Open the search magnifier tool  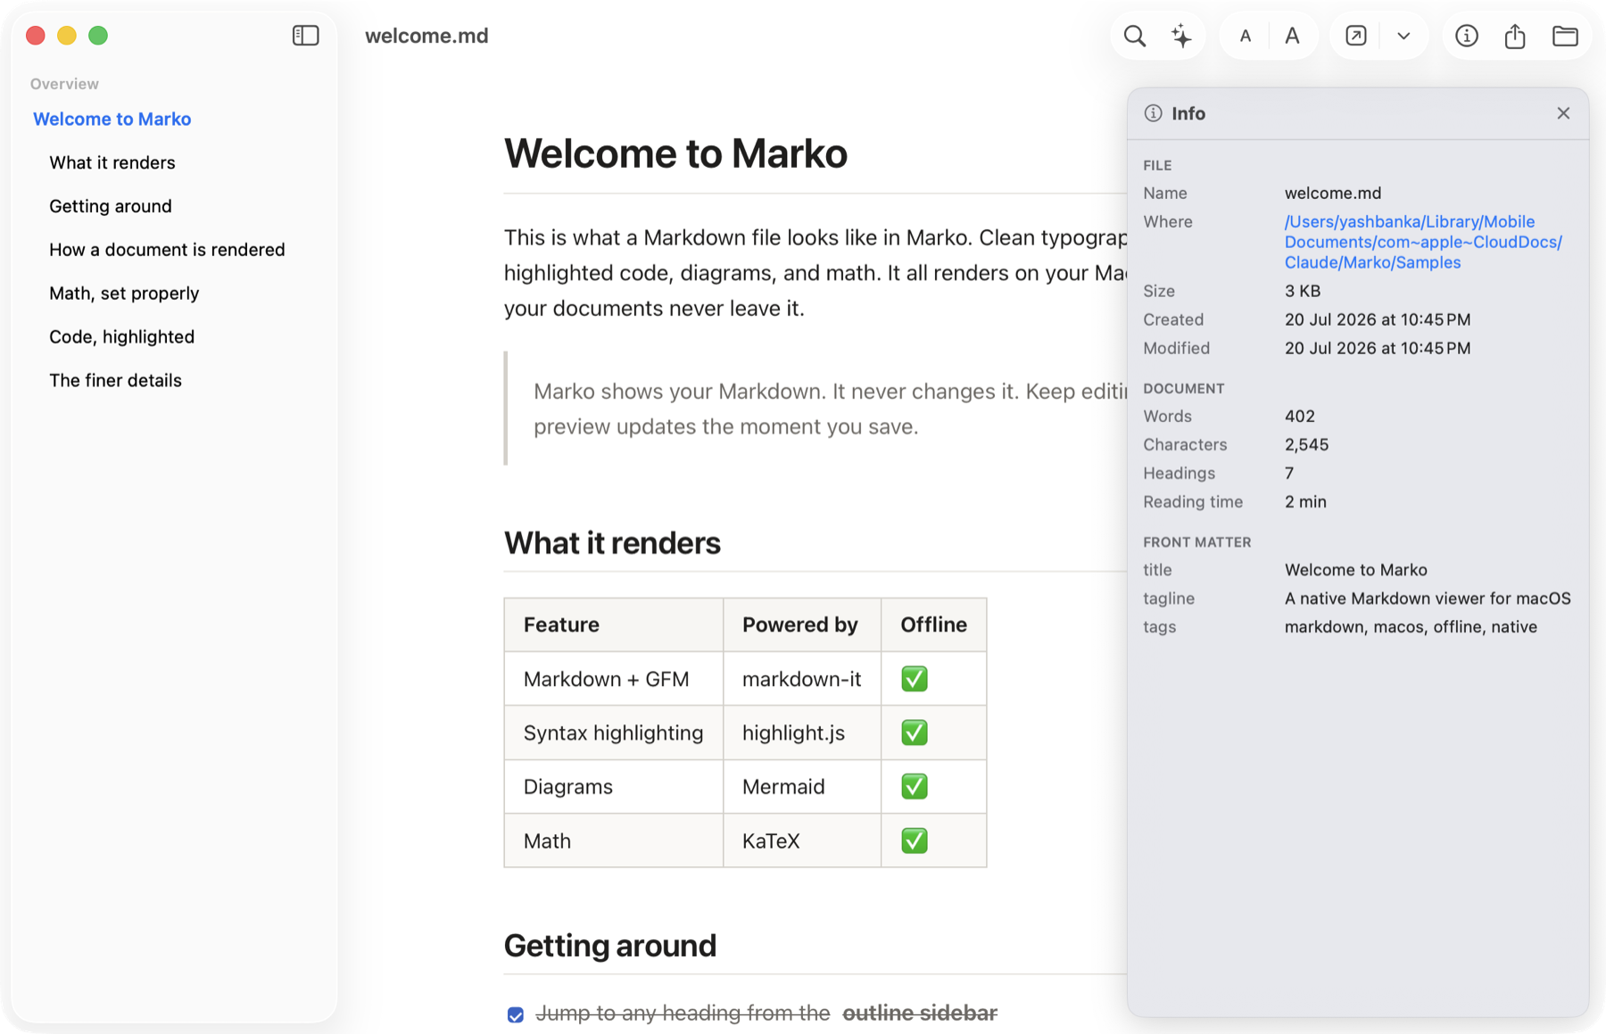pyautogui.click(x=1134, y=36)
